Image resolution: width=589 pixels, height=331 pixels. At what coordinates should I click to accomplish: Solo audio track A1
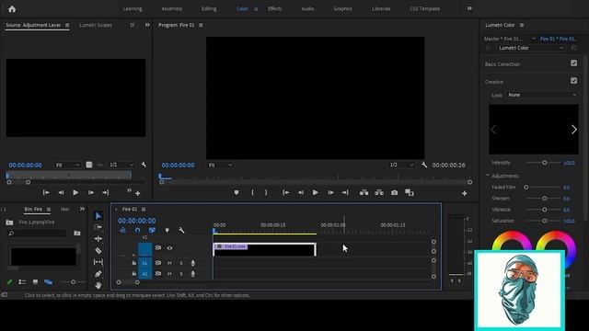pos(181,263)
